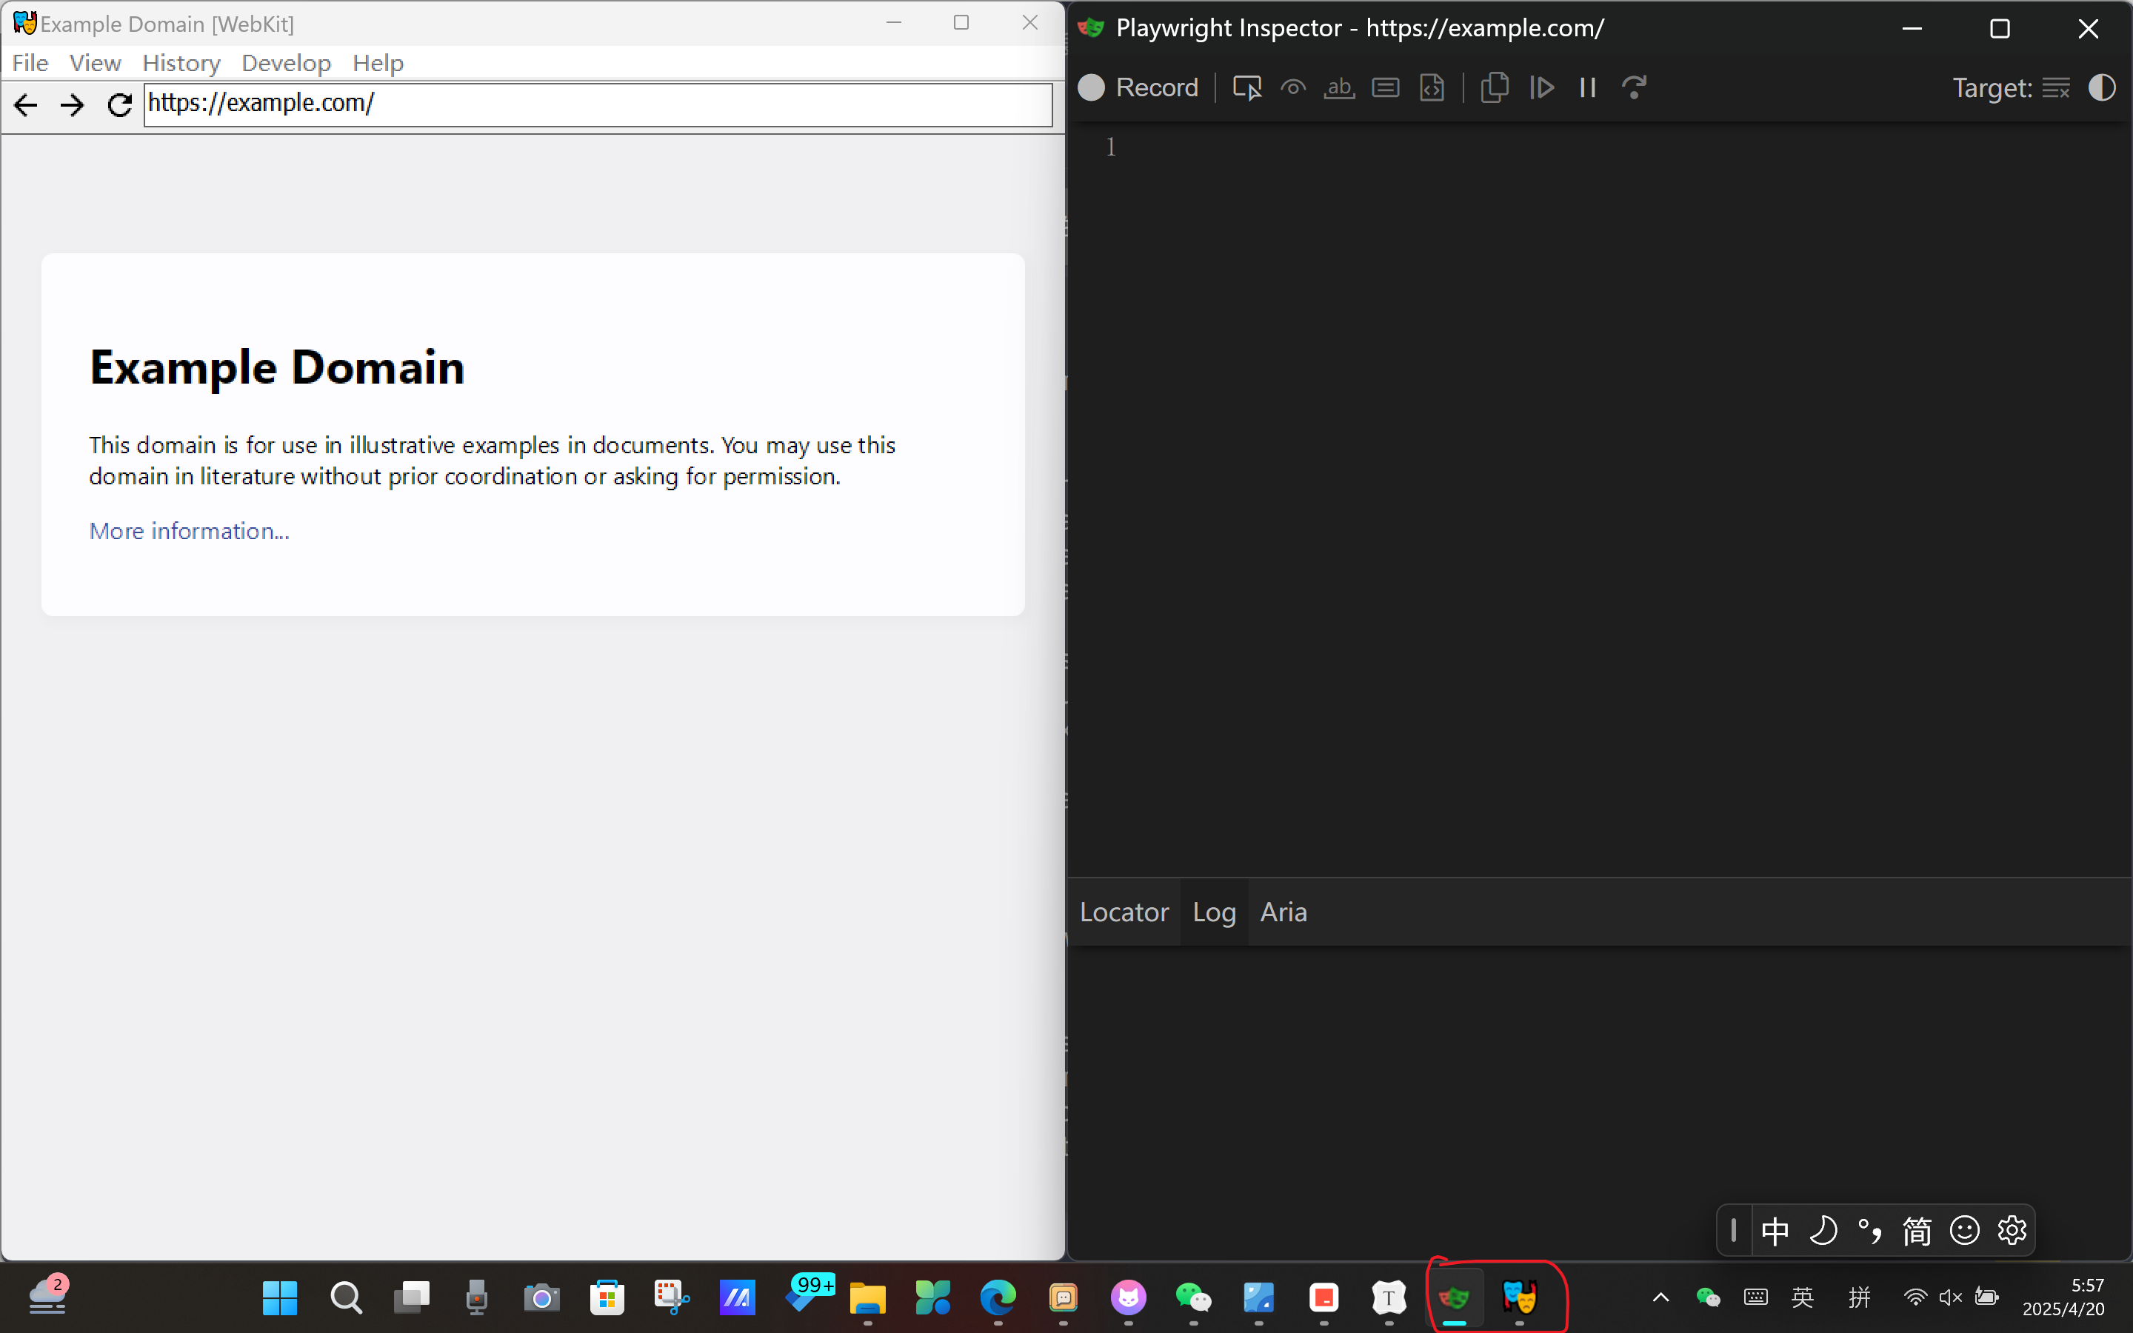Toggle the Inspector color theme
The width and height of the screenshot is (2133, 1333).
[x=2101, y=87]
